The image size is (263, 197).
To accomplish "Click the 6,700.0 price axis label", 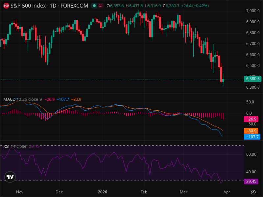I will (253, 44).
